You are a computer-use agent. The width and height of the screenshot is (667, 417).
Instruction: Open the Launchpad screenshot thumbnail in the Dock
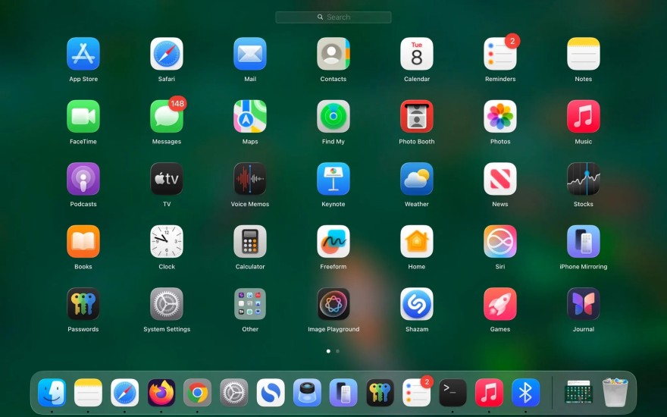coord(578,392)
